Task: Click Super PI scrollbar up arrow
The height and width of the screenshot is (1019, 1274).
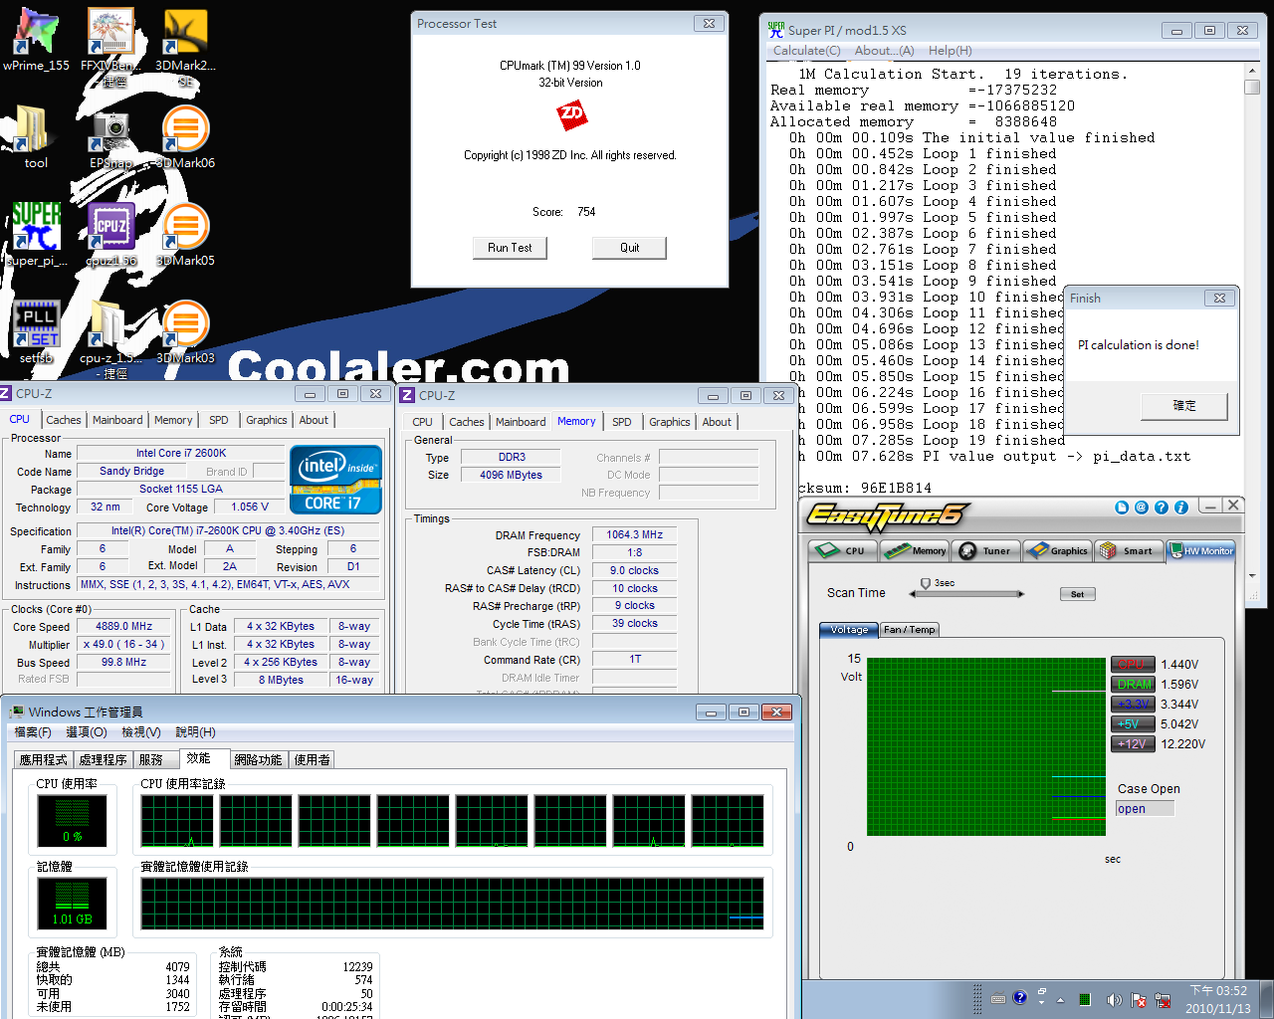Action: coord(1252,71)
